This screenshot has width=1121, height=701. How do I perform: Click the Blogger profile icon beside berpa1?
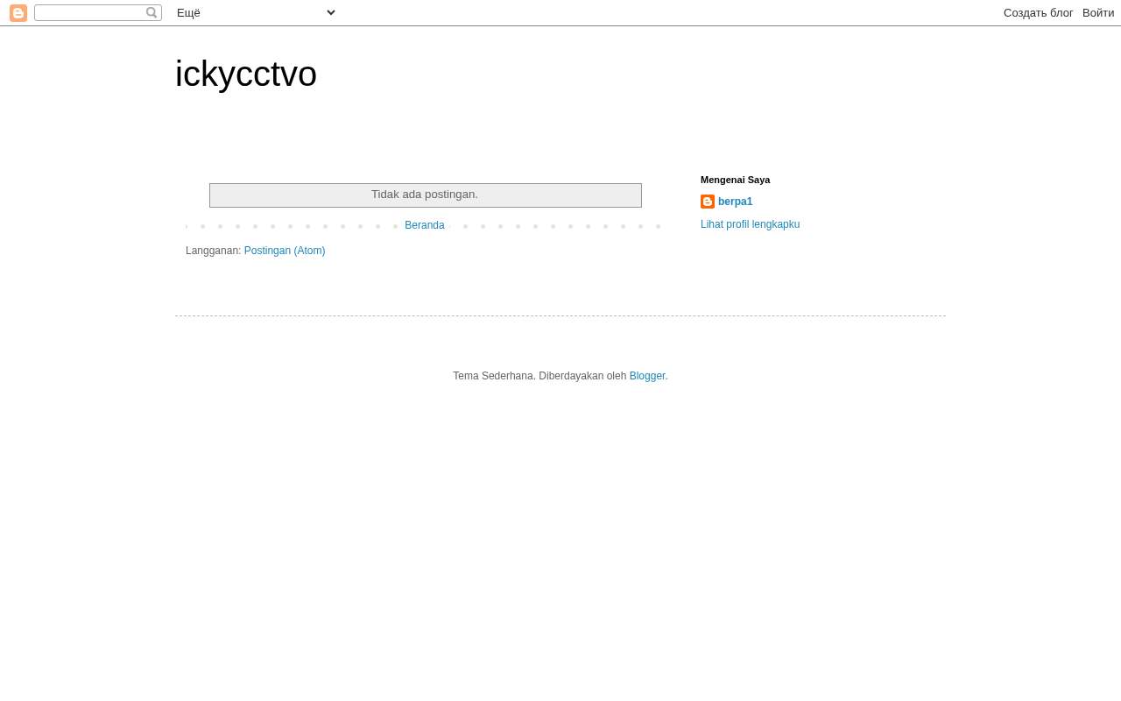708,202
